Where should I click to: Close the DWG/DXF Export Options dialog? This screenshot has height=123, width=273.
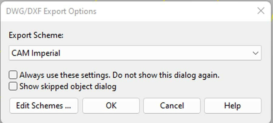click(x=261, y=11)
